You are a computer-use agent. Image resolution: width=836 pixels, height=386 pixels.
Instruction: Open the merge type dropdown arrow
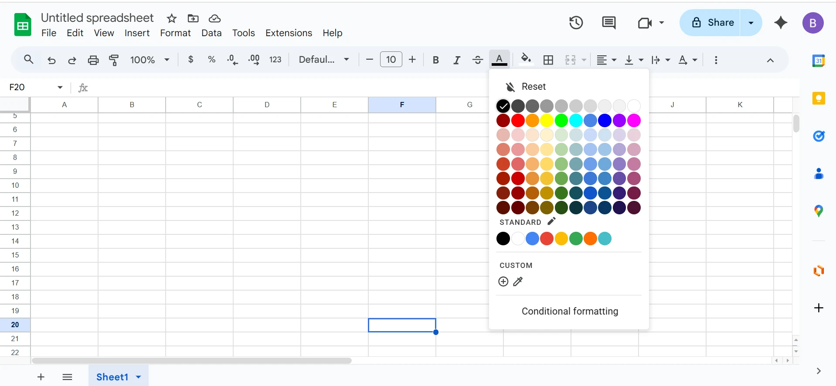point(584,60)
